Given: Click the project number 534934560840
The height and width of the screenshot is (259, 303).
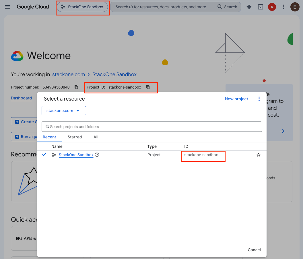Looking at the screenshot, I should pos(56,87).
